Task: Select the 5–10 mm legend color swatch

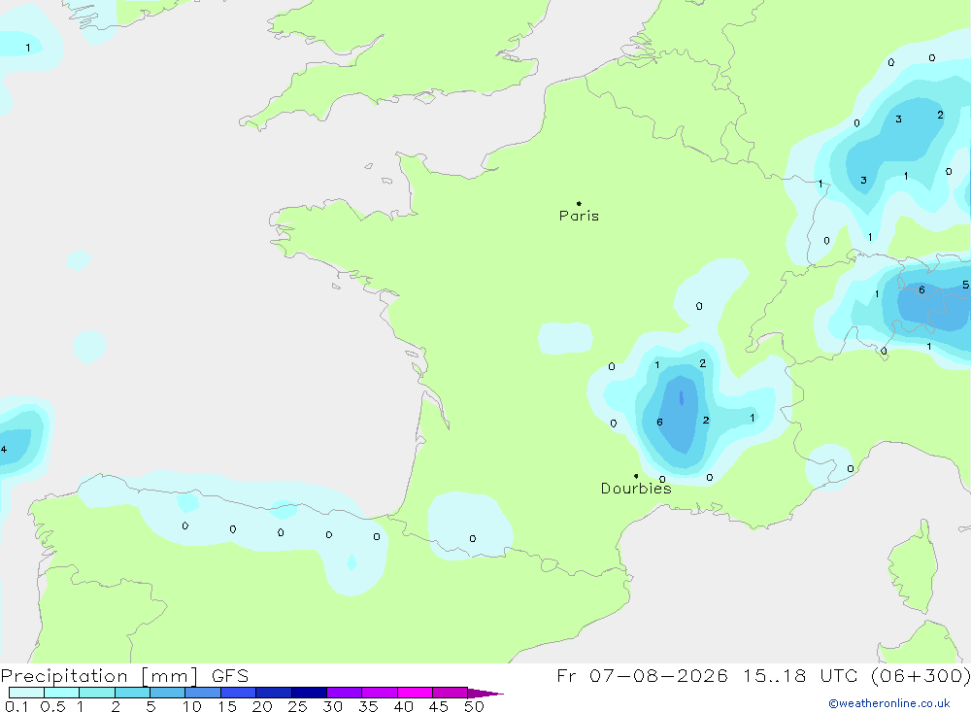Action: point(168,693)
